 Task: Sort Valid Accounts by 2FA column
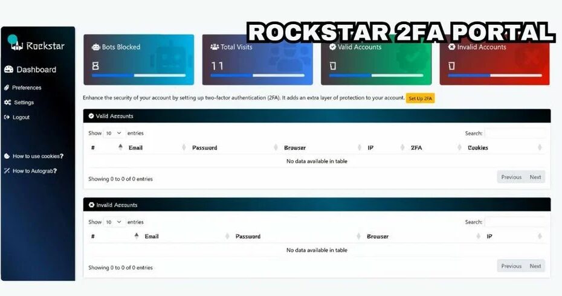436,147
